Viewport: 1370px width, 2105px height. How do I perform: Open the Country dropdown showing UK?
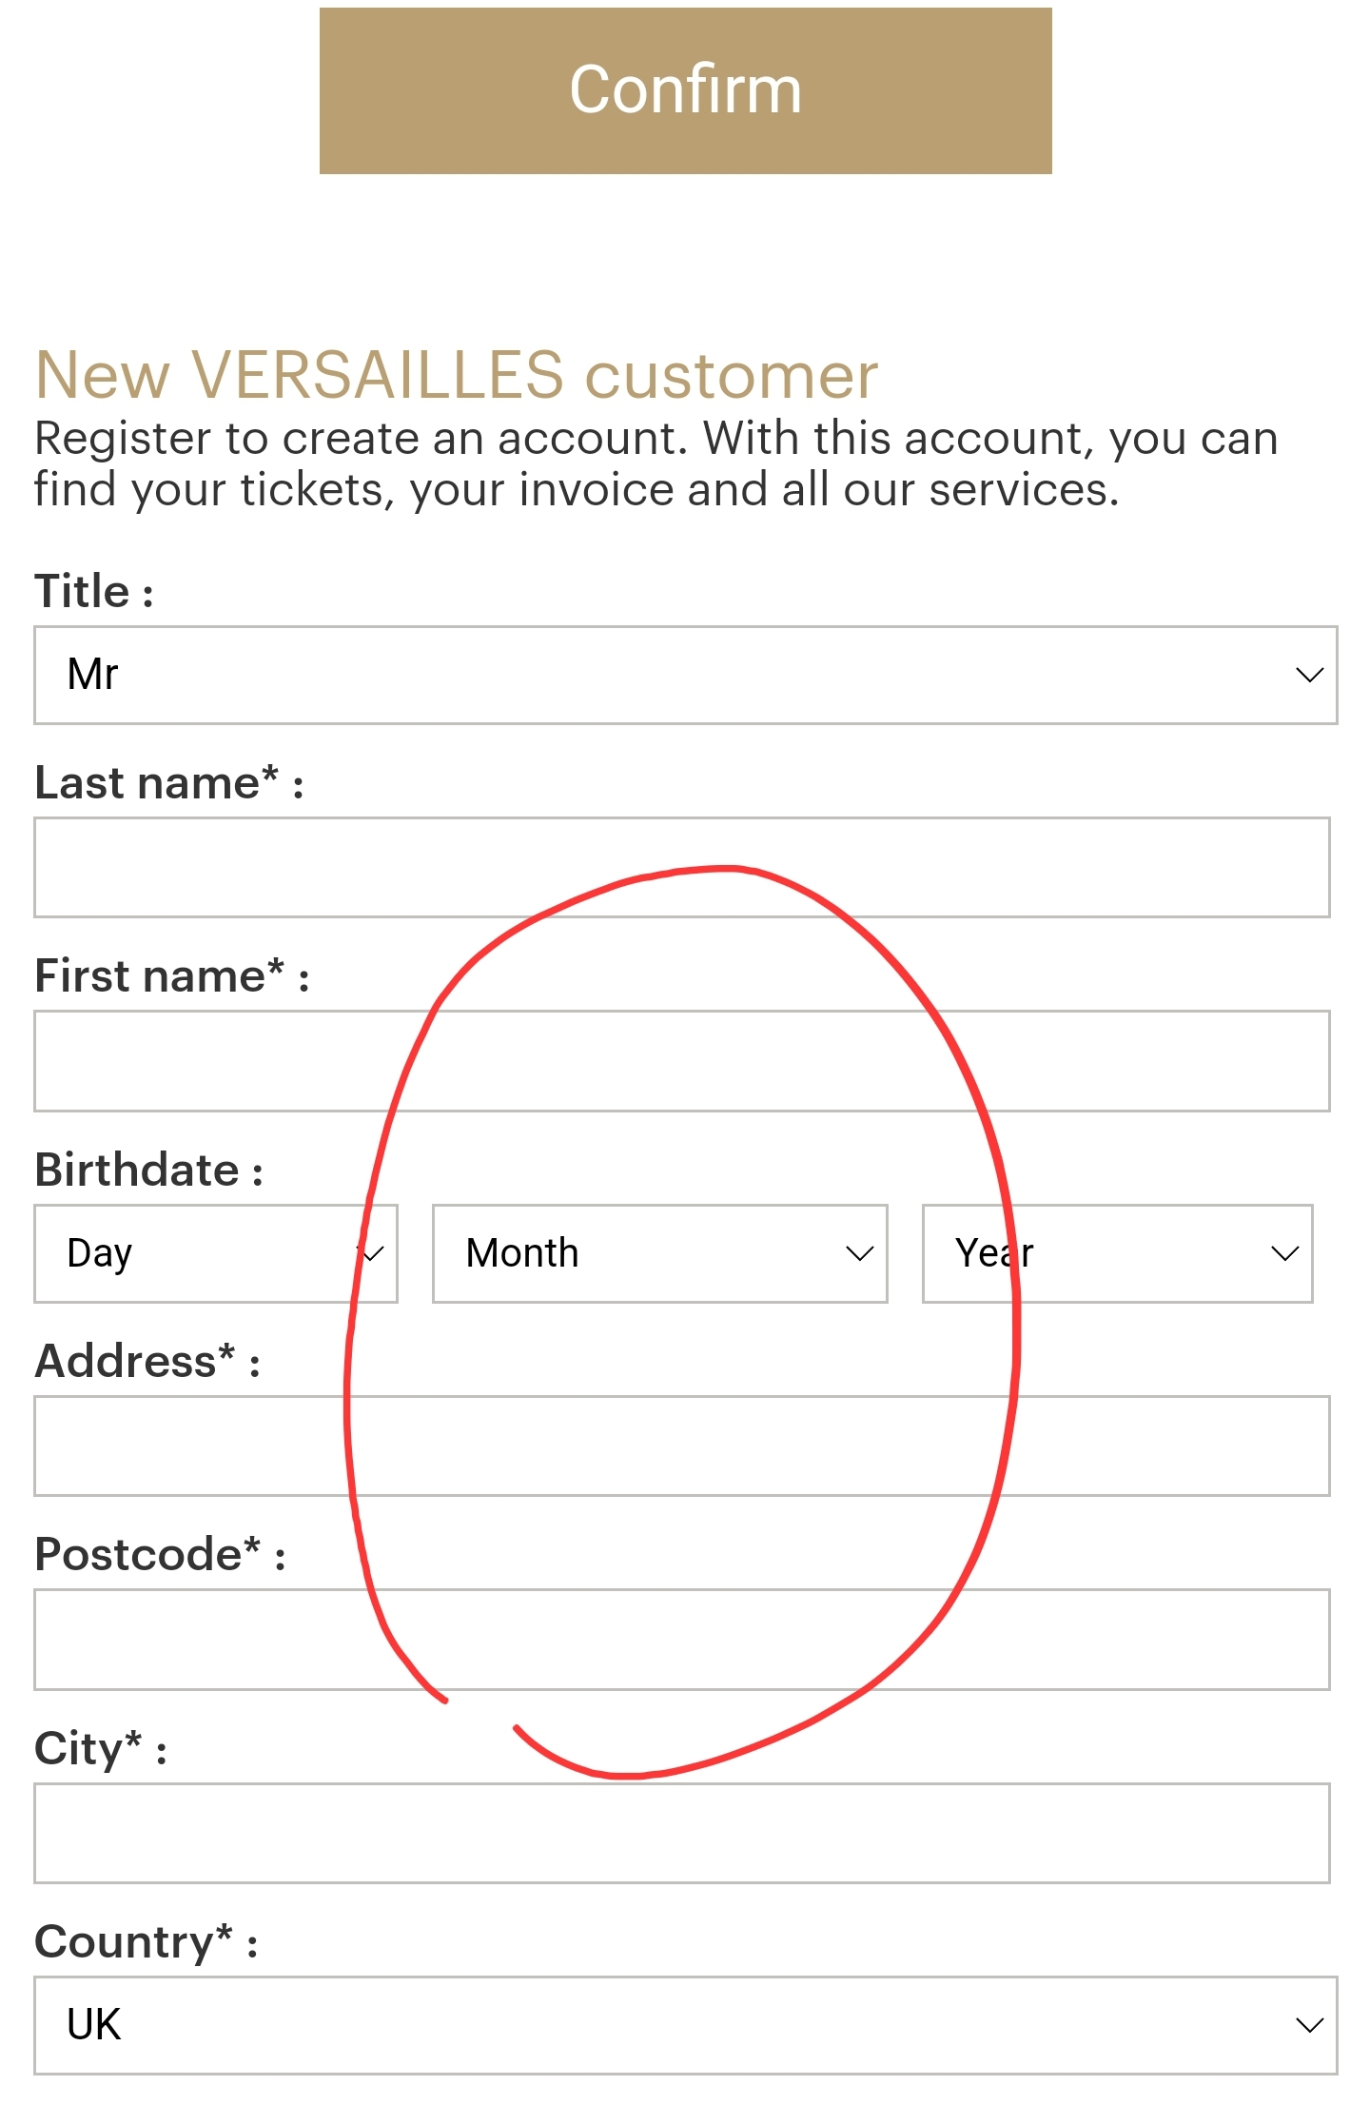(685, 2025)
